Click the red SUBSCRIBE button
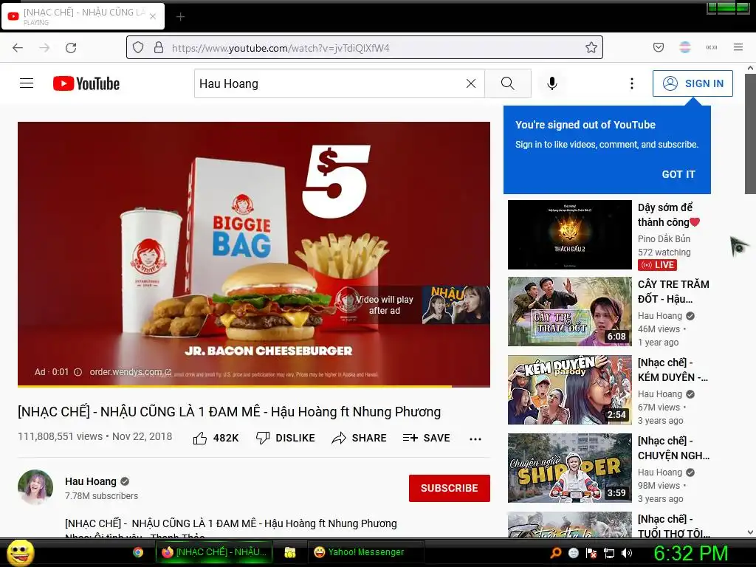756x567 pixels. tap(450, 488)
